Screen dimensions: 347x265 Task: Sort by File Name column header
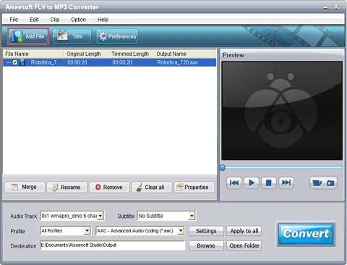coord(33,54)
